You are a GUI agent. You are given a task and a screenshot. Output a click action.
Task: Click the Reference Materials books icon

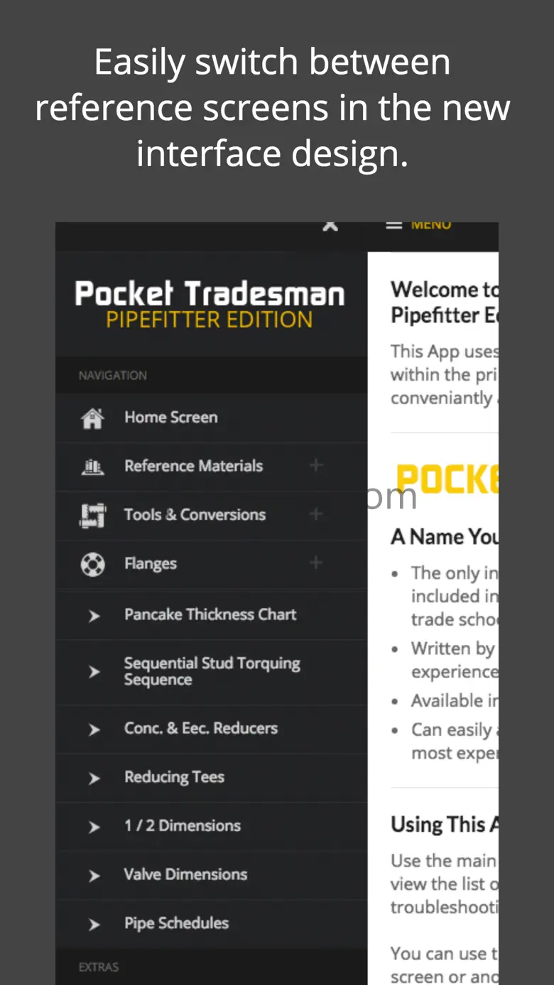[x=92, y=467]
